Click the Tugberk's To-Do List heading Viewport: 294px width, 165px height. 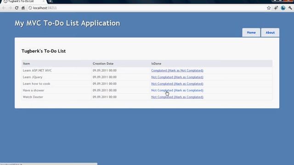[44, 51]
